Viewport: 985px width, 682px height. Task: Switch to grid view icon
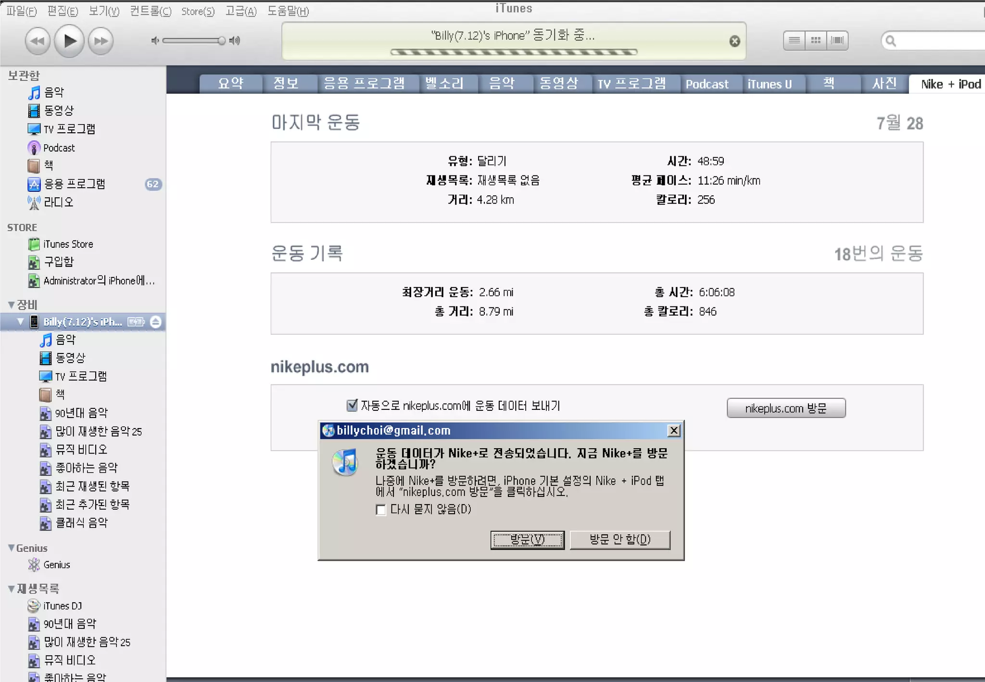(816, 40)
